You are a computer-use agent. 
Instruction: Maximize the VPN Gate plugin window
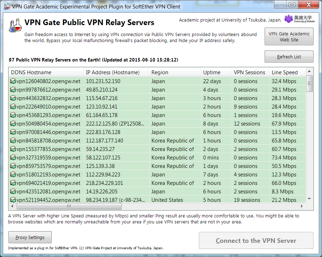pyautogui.click(x=292, y=5)
